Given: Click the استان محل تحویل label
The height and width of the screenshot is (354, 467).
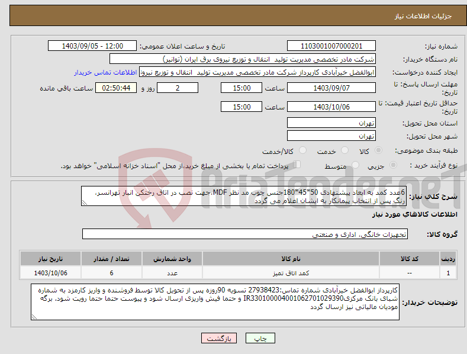Looking at the screenshot, I should pos(430,123).
